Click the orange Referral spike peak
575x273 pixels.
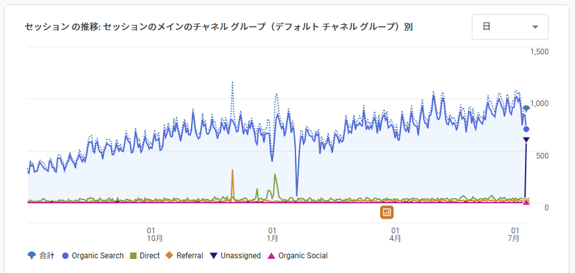233,171
